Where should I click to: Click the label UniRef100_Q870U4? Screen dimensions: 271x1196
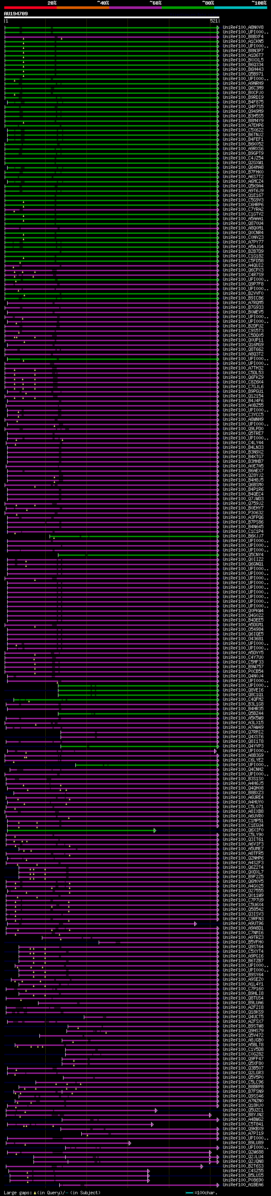tap(243, 223)
